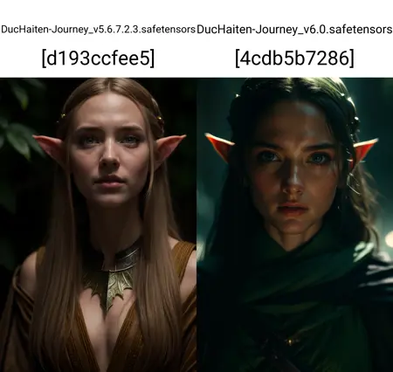Viewport: 393px width, 372px height.
Task: Click the blonde elf's nose
Action: click(x=109, y=157)
